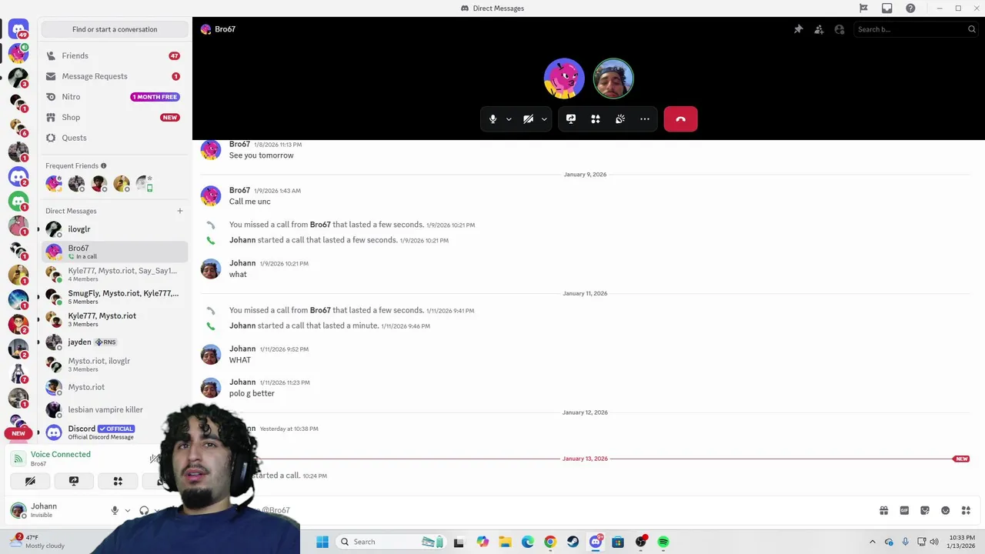Go to the Nitro page
985x554 pixels.
[x=115, y=97]
